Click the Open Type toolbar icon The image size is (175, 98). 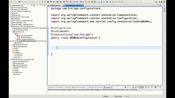tap(81, 2)
